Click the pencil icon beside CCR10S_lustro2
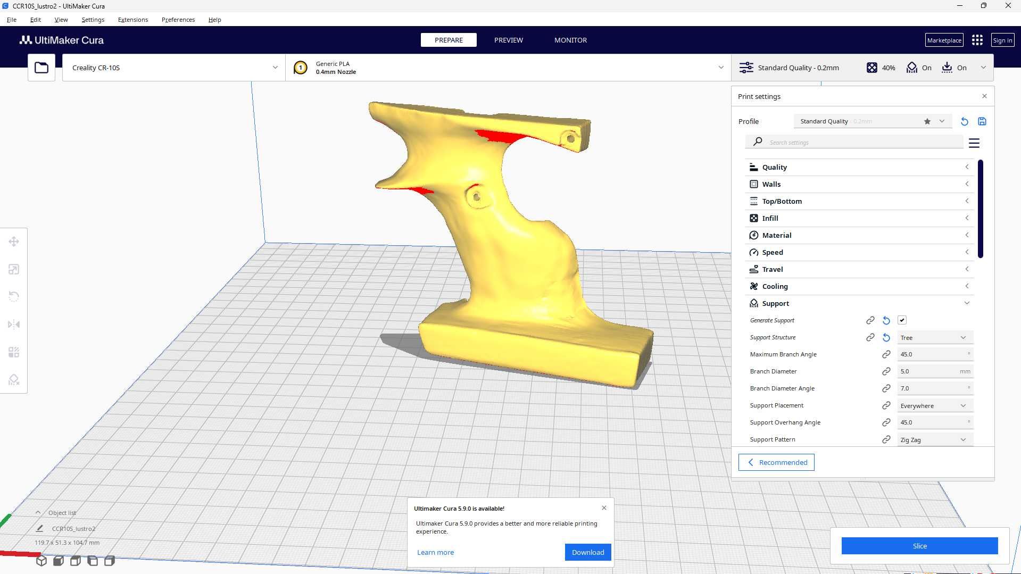Screen dimensions: 1021x574 point(39,528)
